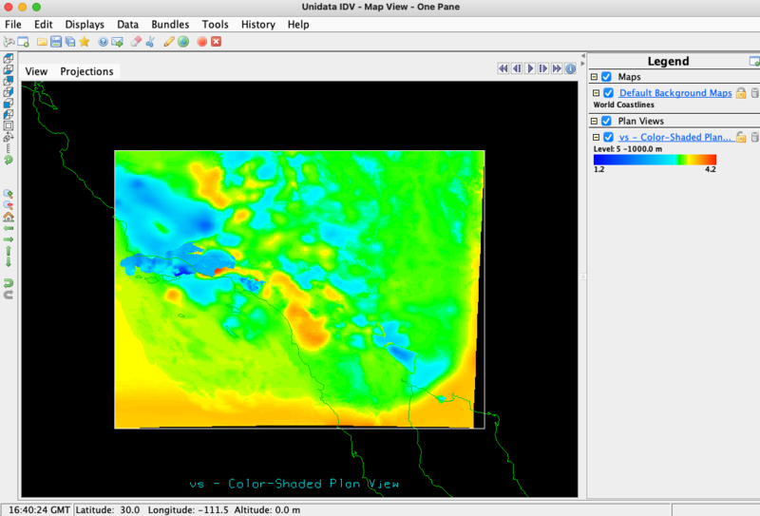This screenshot has height=516, width=760.
Task: Click the Save As double floppy icon
Action: pyautogui.click(x=70, y=42)
